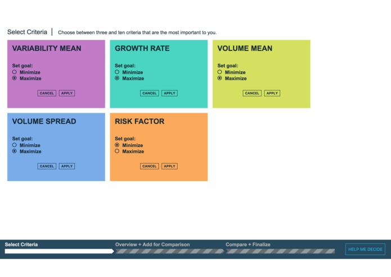Go to the Select Criteria step
Image resolution: width=391 pixels, height=277 pixels.
tap(21, 244)
